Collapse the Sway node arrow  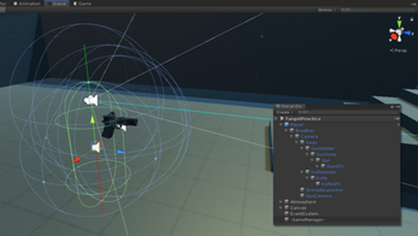point(297,143)
